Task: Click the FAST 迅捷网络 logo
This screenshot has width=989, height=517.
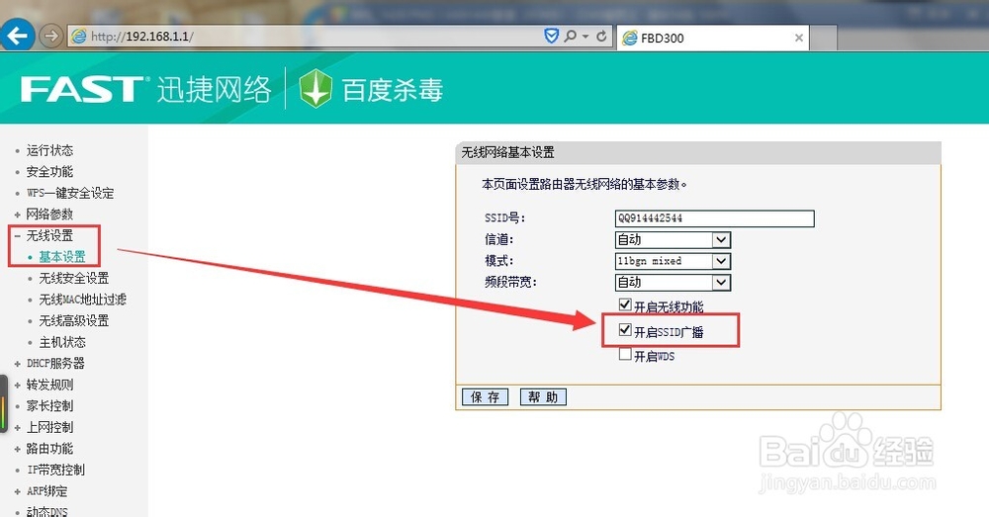Action: (145, 89)
